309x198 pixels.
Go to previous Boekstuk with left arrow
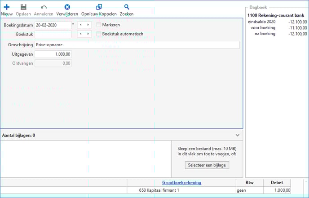[x=81, y=34]
